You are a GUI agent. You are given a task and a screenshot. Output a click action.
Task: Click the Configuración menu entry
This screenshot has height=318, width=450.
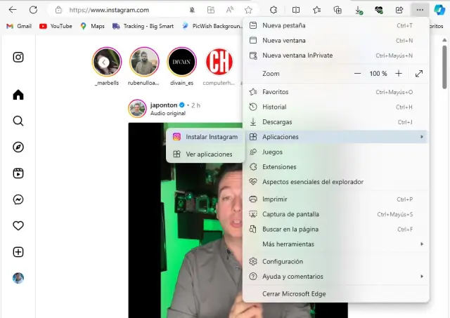pos(283,261)
